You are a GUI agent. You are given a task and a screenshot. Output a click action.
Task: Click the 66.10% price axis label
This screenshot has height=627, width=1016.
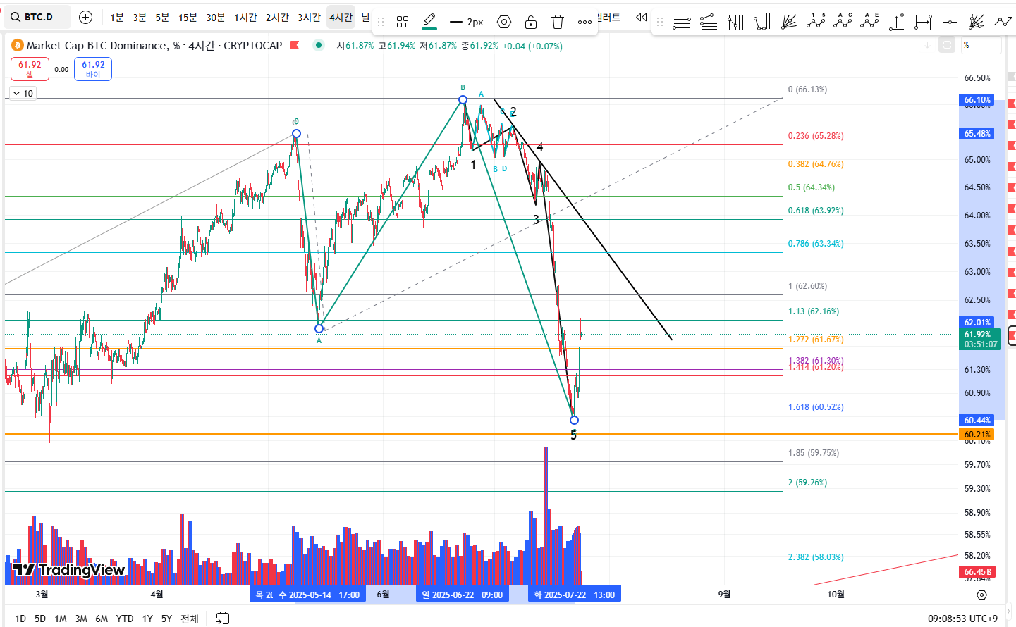[x=977, y=100]
